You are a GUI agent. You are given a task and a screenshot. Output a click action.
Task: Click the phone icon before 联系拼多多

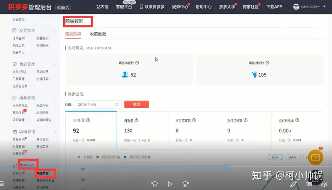coord(141,6)
